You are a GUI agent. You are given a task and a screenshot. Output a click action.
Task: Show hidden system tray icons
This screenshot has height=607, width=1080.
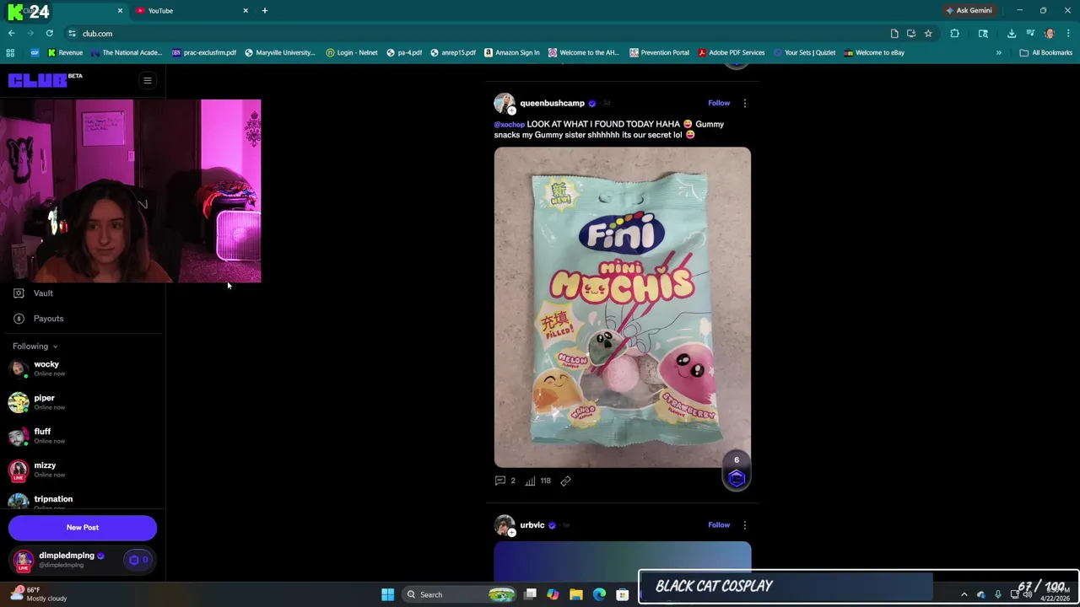964,595
